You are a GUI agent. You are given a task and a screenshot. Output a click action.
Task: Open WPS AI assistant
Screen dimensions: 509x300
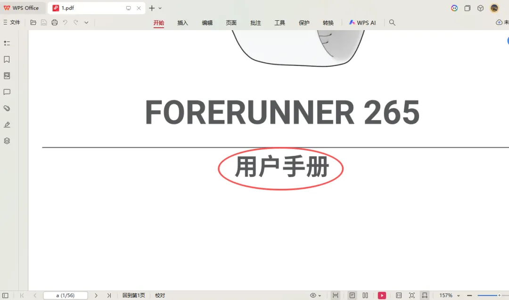pyautogui.click(x=362, y=23)
